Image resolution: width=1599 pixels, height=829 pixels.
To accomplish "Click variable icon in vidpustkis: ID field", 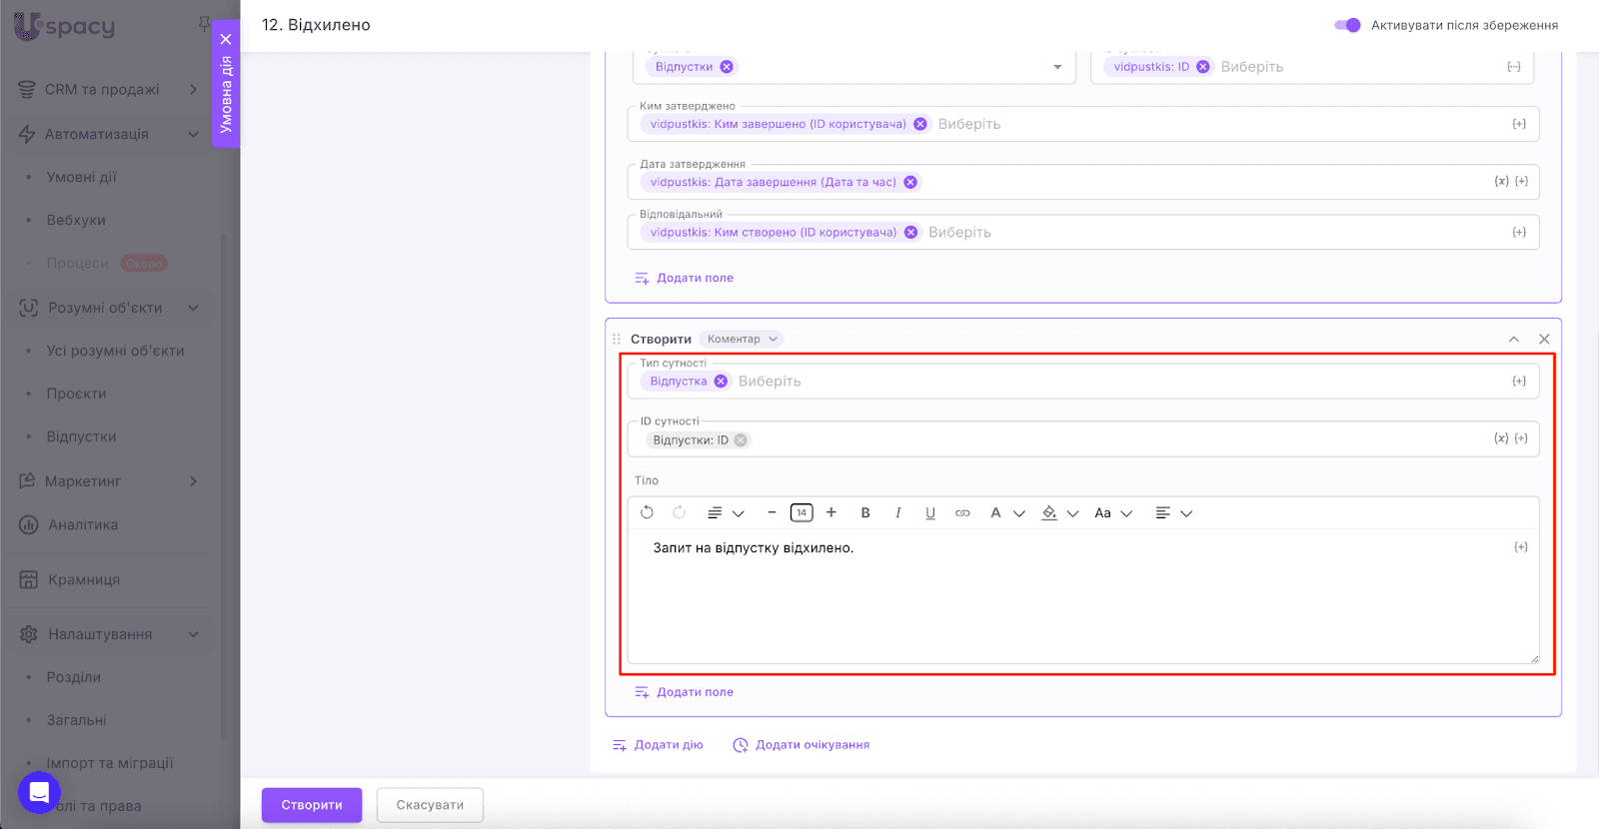I will click(1514, 67).
